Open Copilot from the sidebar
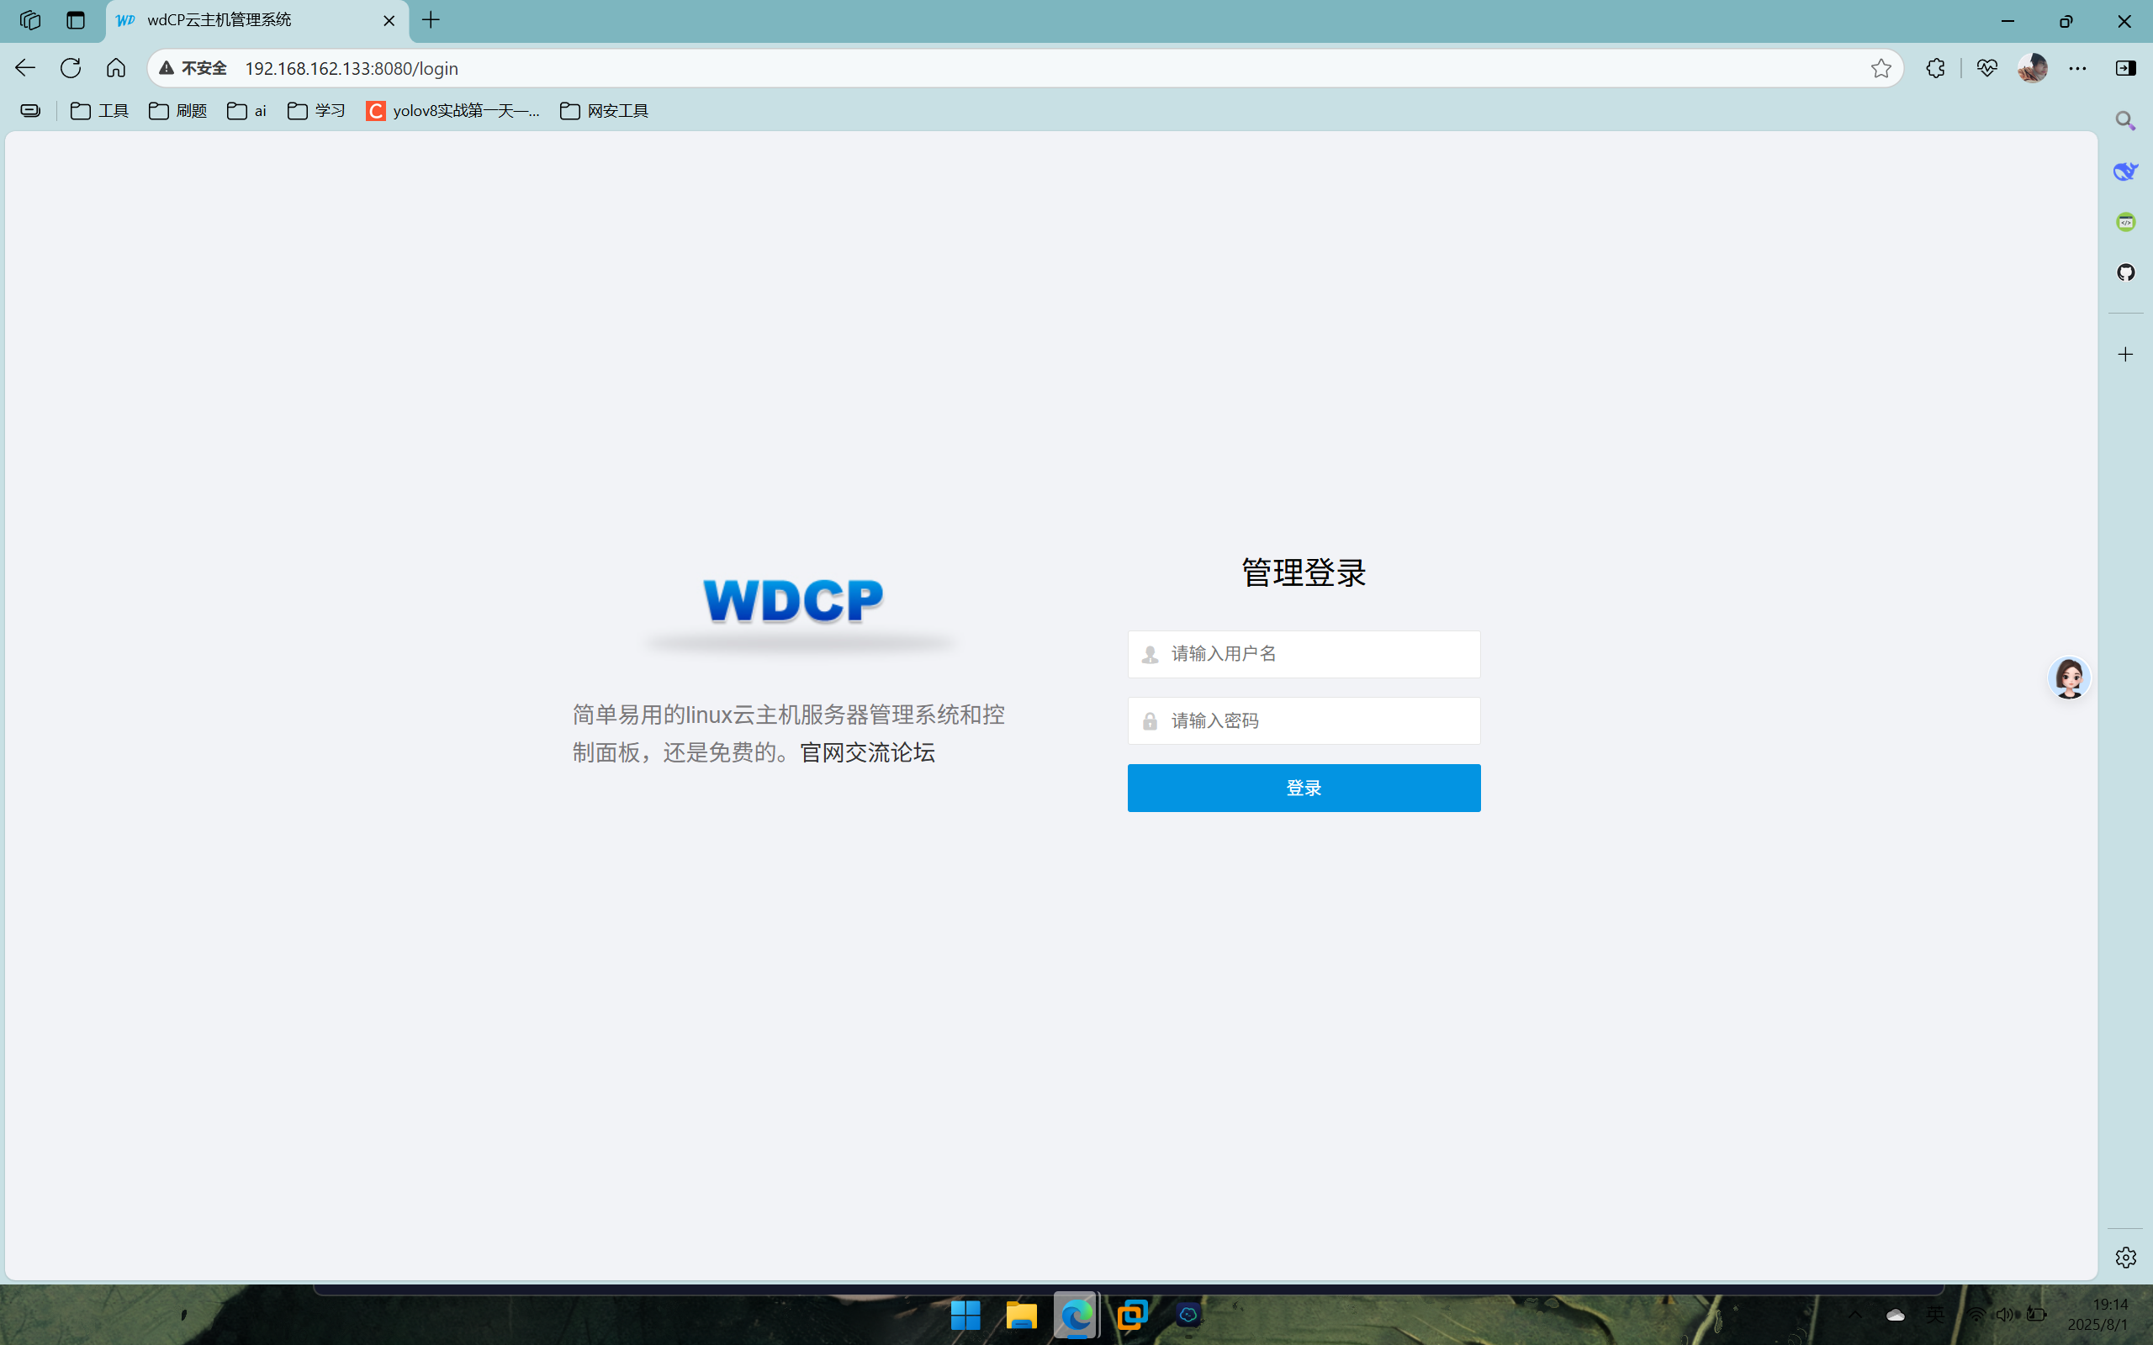This screenshot has width=2153, height=1345. click(2124, 171)
